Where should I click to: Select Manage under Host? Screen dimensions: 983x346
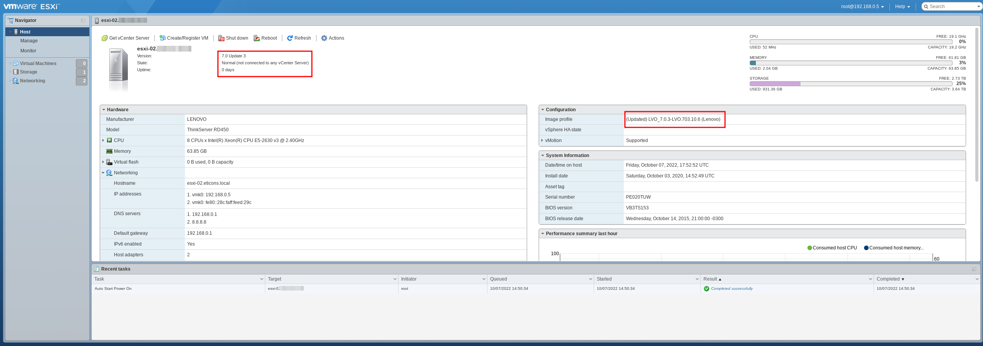[29, 41]
